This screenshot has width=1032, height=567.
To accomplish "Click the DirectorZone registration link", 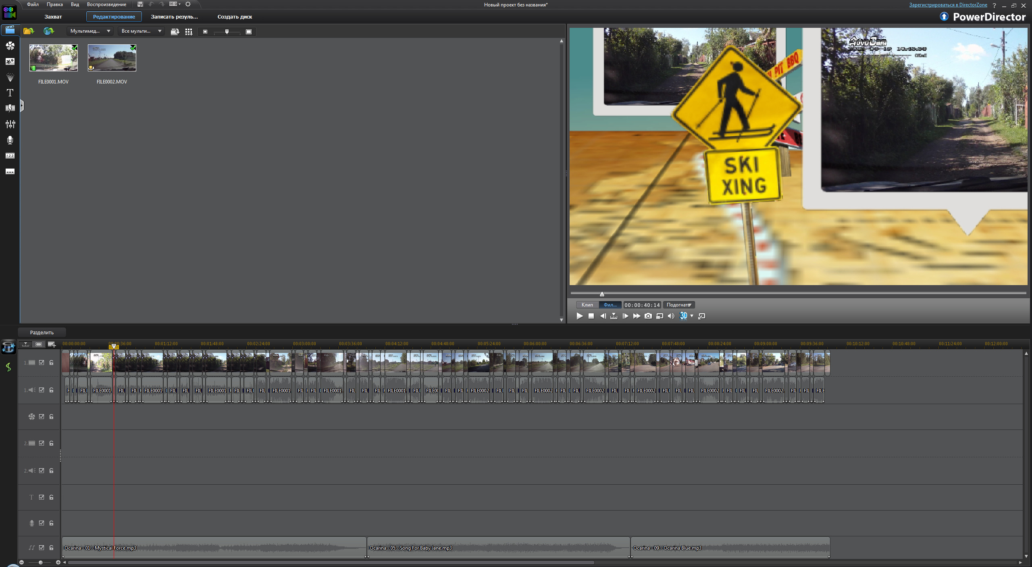I will 948,5.
